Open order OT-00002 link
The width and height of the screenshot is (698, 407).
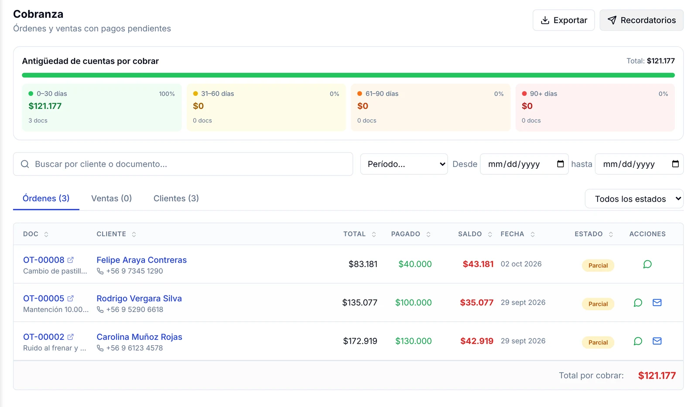coord(44,337)
